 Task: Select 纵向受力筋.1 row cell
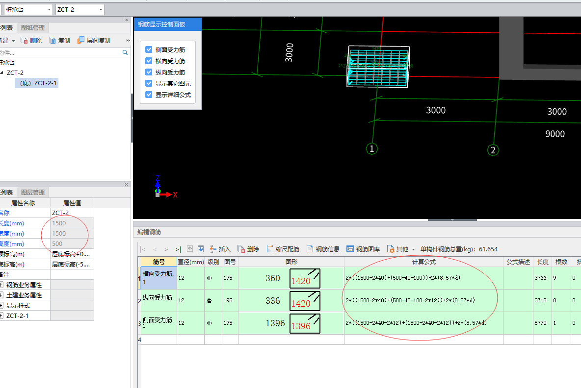[158, 300]
